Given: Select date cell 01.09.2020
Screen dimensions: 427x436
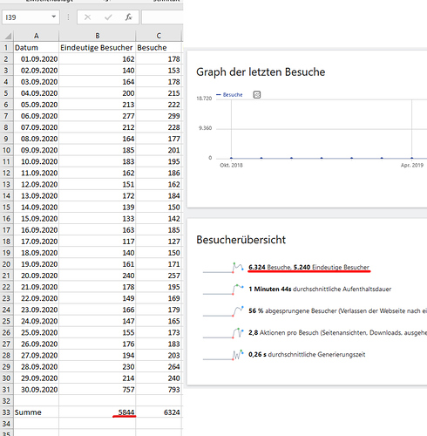Looking at the screenshot, I should [x=36, y=59].
